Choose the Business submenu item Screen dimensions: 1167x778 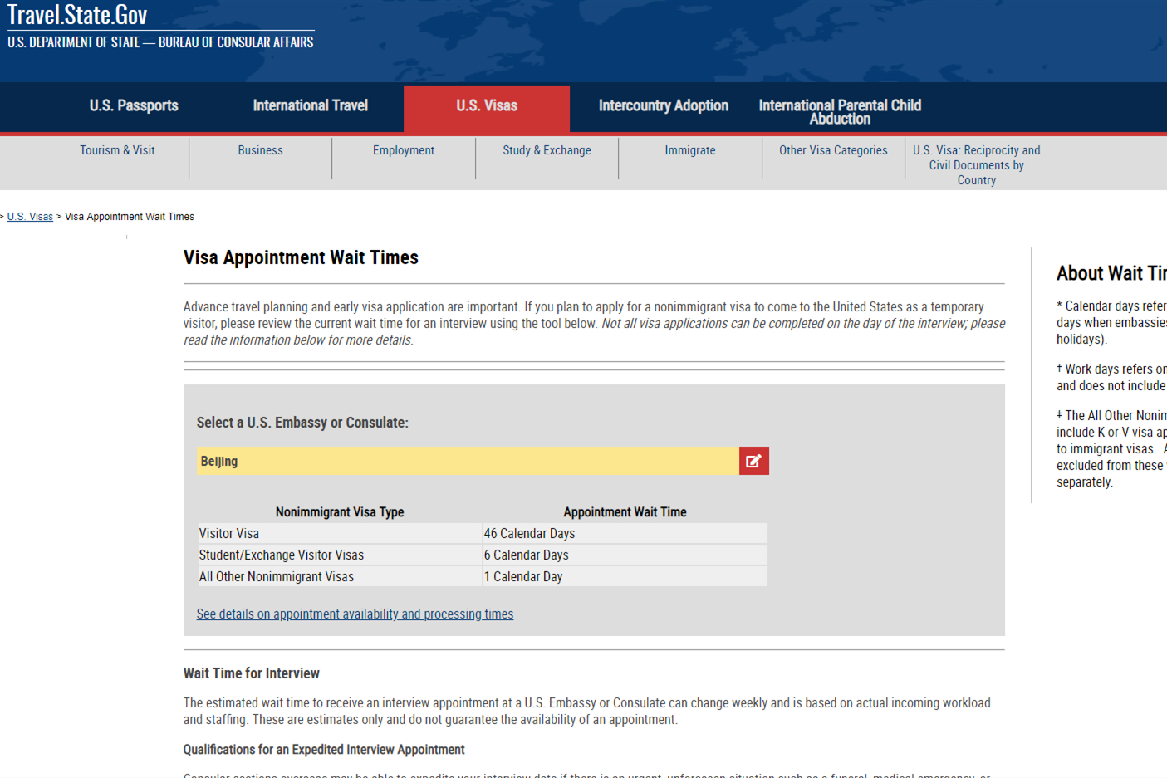click(260, 150)
